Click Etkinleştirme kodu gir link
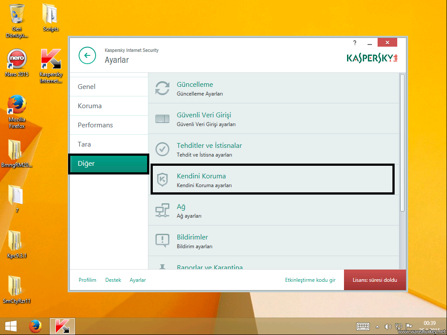This screenshot has height=335, width=447. point(310,280)
